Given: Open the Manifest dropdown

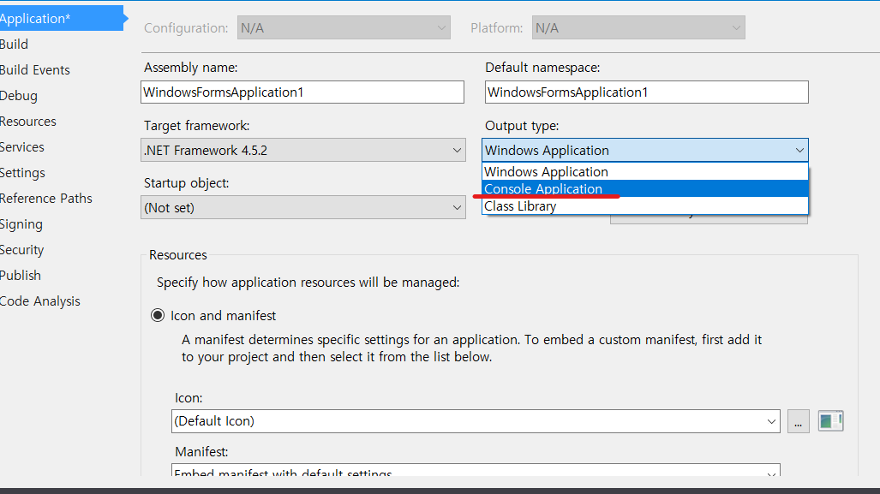Looking at the screenshot, I should point(476,470).
